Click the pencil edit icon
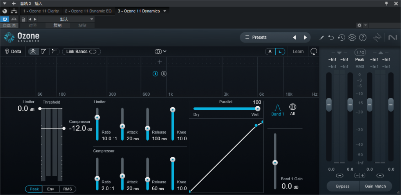The width and height of the screenshot is (401, 195). tap(322, 38)
